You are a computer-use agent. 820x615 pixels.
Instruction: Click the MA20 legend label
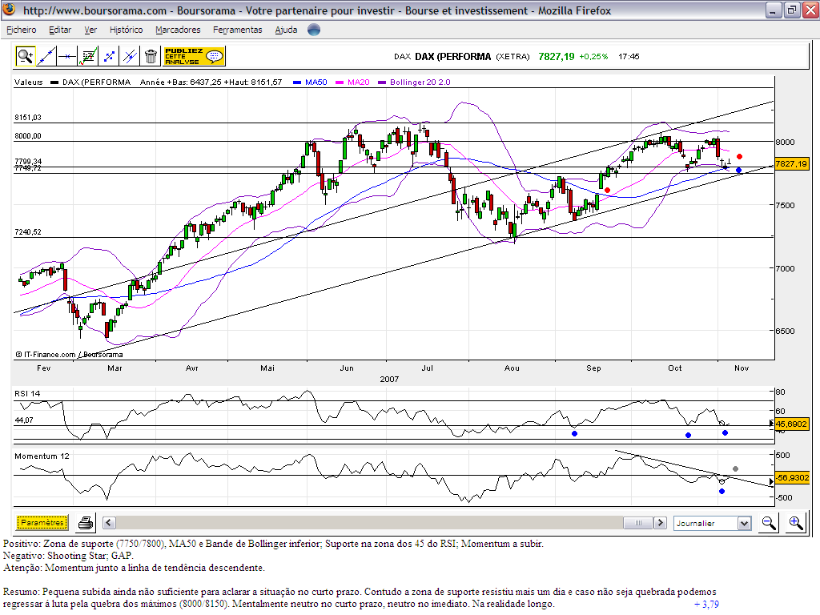tap(358, 82)
